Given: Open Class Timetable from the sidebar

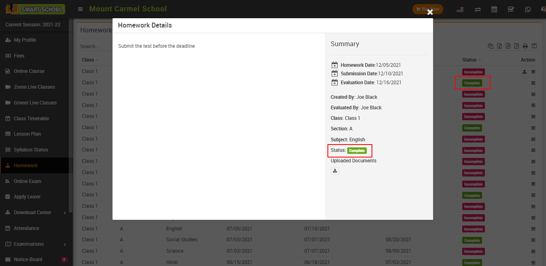Looking at the screenshot, I should [31, 119].
